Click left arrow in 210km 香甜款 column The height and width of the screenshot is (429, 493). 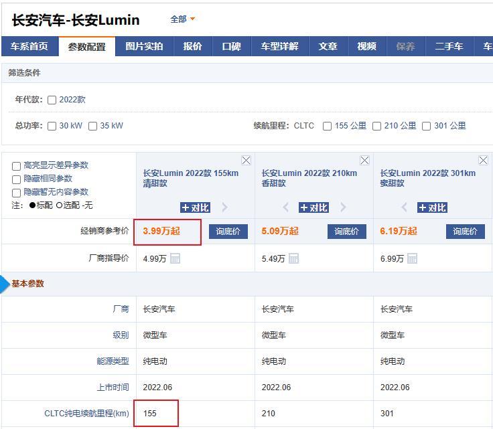(286, 207)
